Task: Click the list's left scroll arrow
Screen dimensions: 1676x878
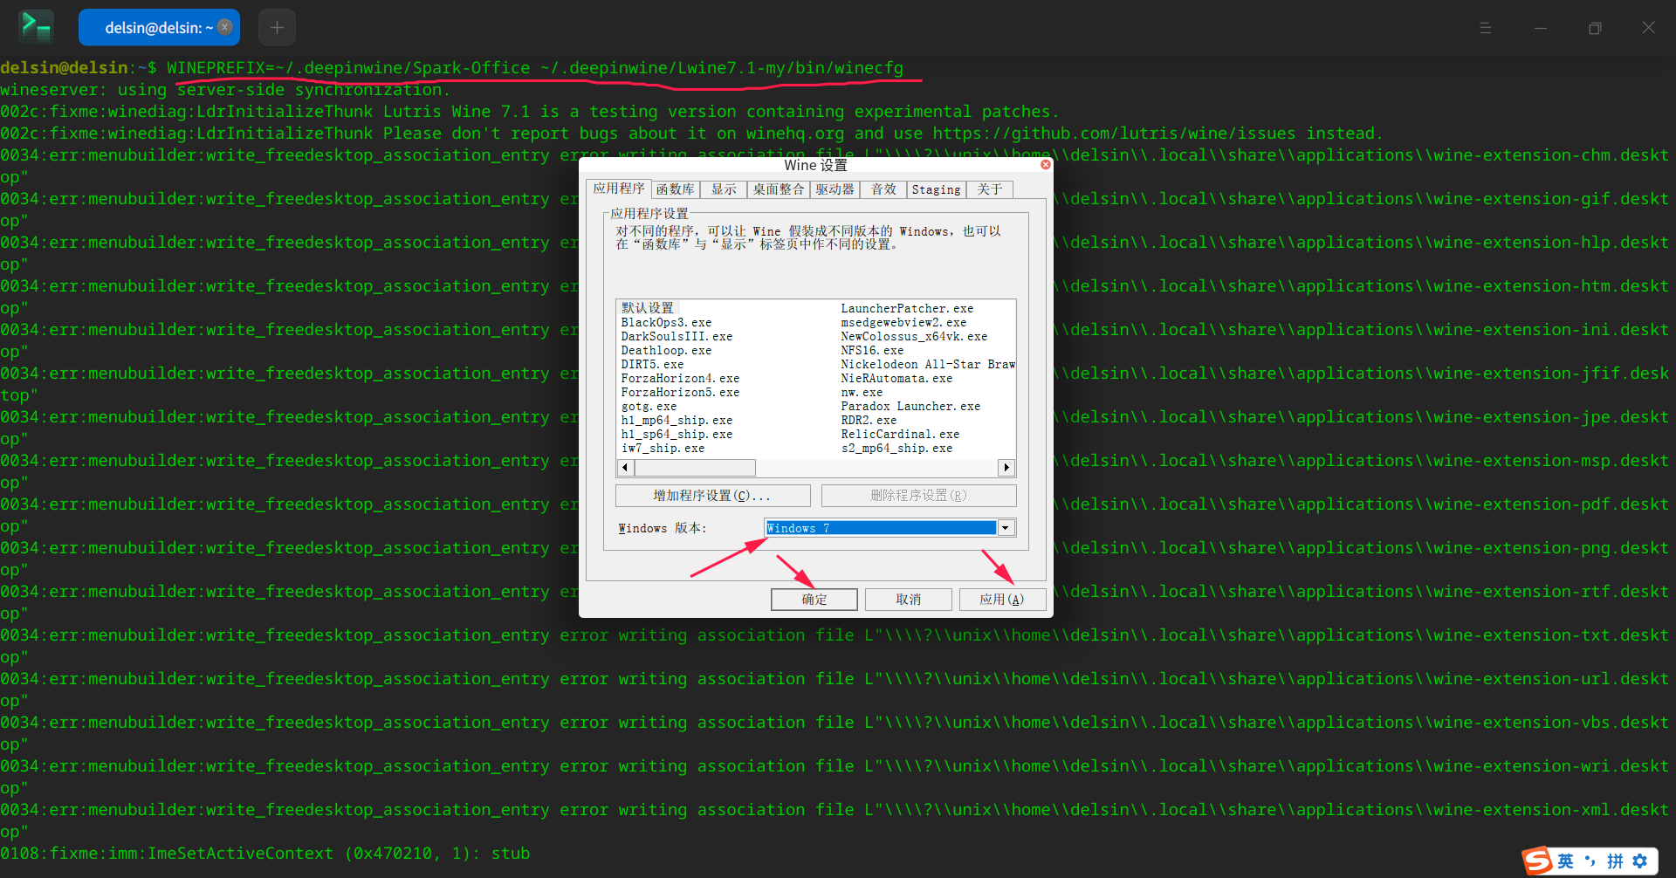Action: tap(625, 468)
